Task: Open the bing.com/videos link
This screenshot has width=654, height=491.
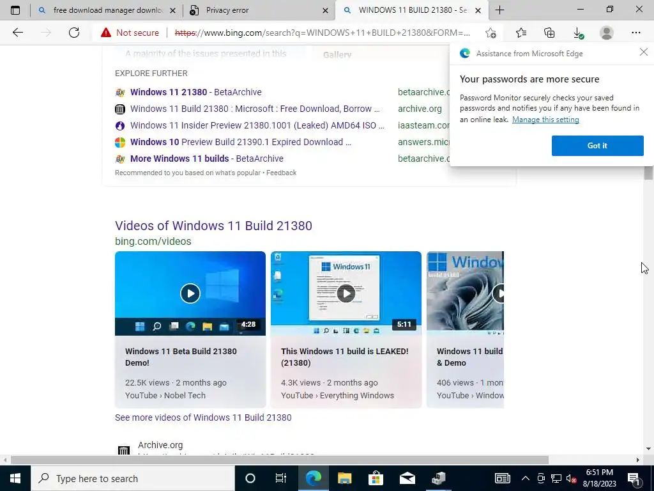Action: pos(153,241)
